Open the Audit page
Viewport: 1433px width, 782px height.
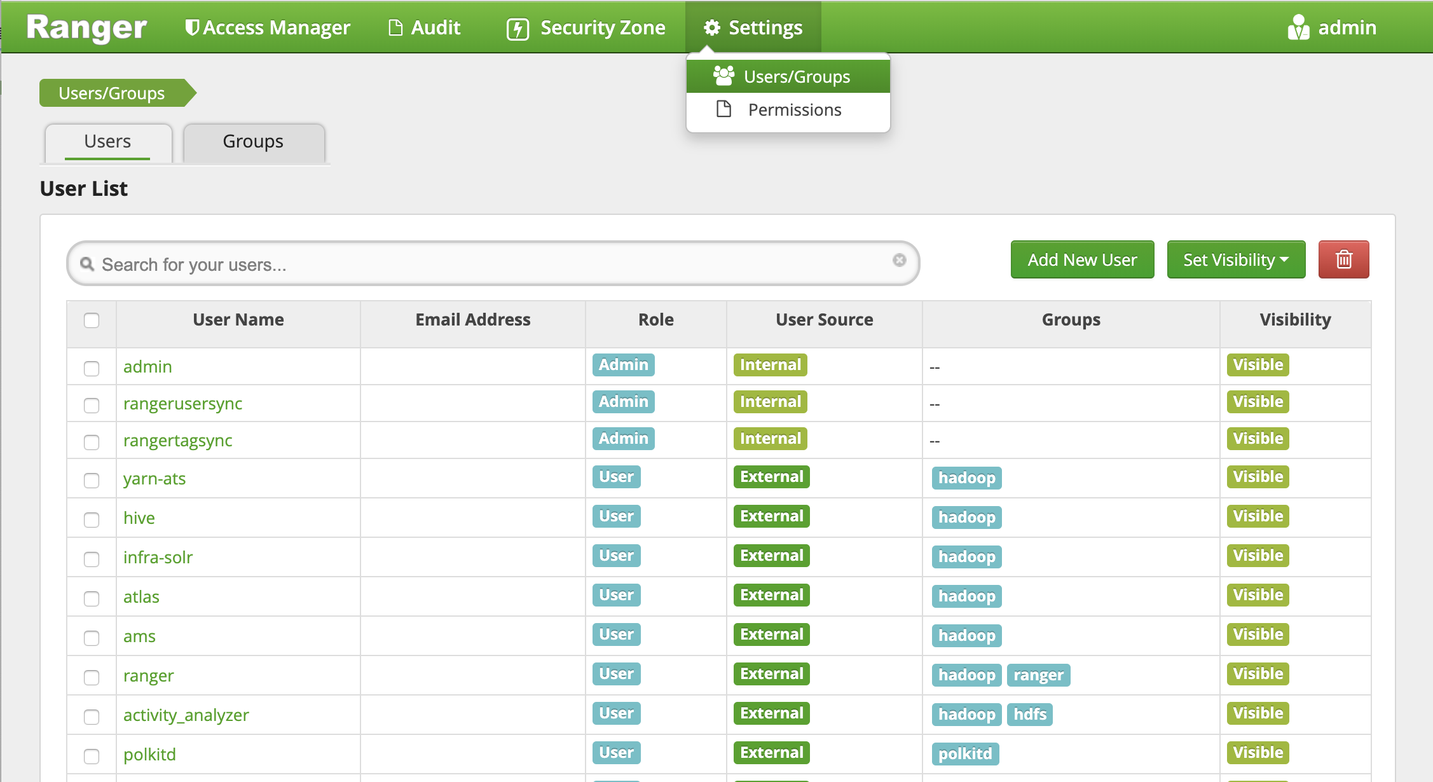(x=424, y=27)
